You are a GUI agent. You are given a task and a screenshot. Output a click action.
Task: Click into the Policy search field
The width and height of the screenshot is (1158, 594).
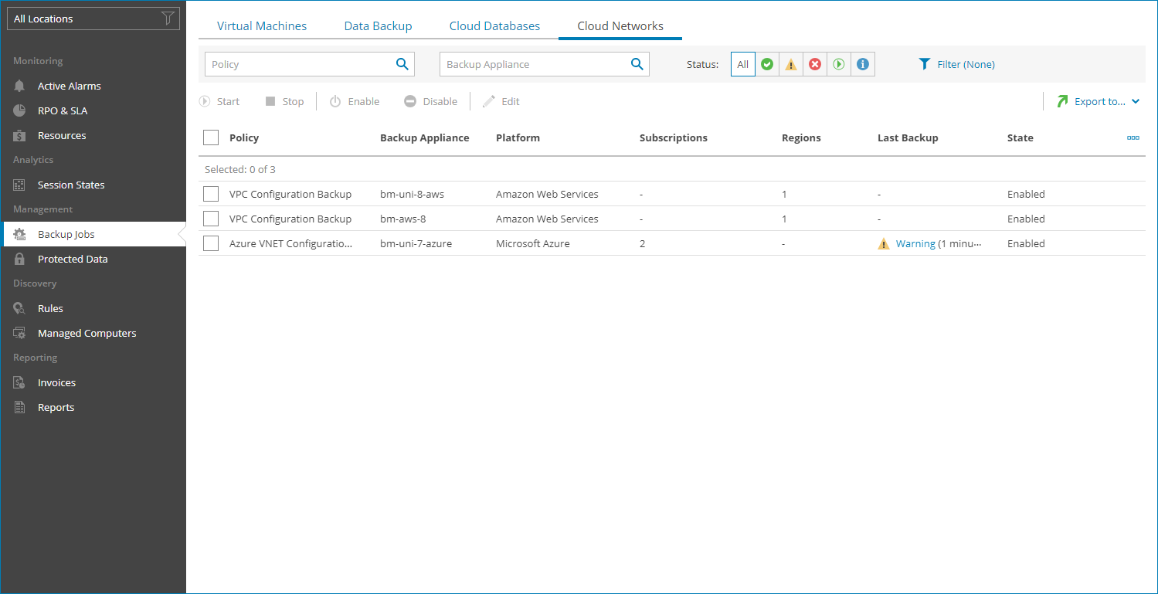(300, 64)
